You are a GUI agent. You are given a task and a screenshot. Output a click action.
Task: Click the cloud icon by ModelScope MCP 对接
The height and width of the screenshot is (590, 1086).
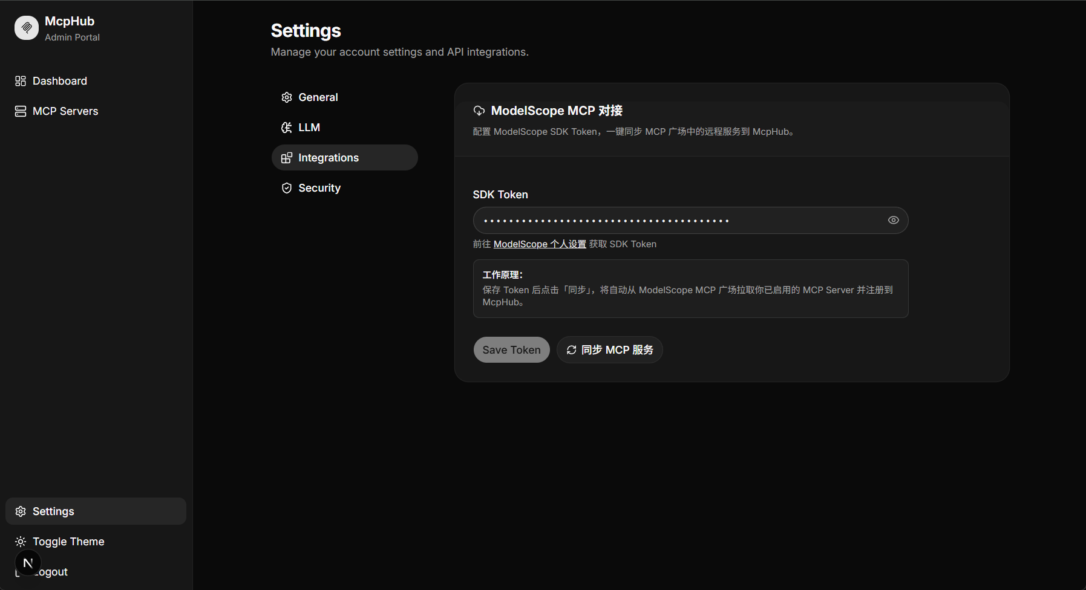click(x=479, y=111)
